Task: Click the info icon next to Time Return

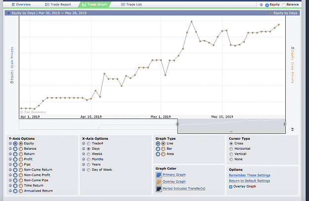Action: point(10,186)
